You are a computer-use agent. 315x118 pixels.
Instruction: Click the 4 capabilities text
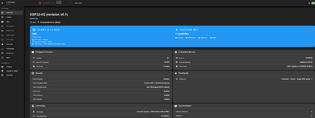pyautogui.click(x=182, y=34)
